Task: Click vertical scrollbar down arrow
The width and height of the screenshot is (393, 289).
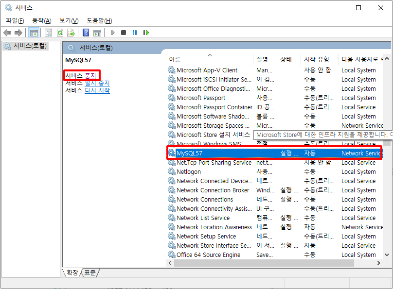Action: click(387, 255)
